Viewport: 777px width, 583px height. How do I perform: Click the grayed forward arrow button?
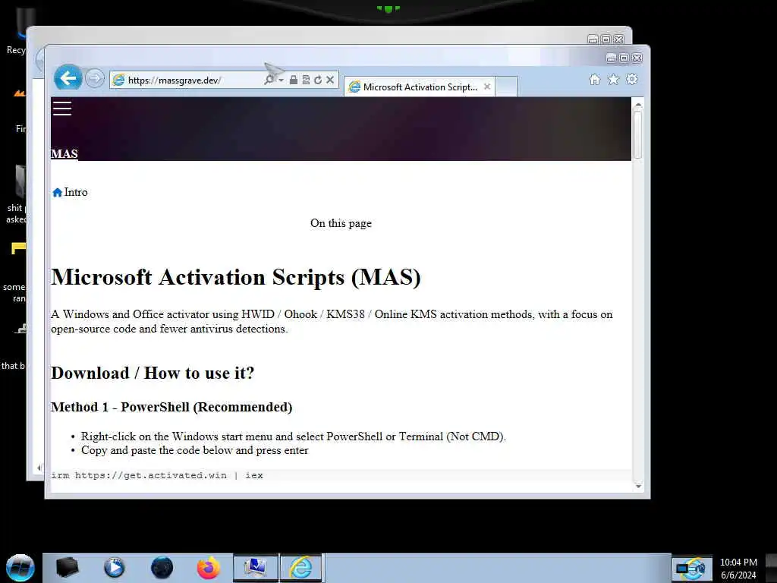[x=94, y=78]
